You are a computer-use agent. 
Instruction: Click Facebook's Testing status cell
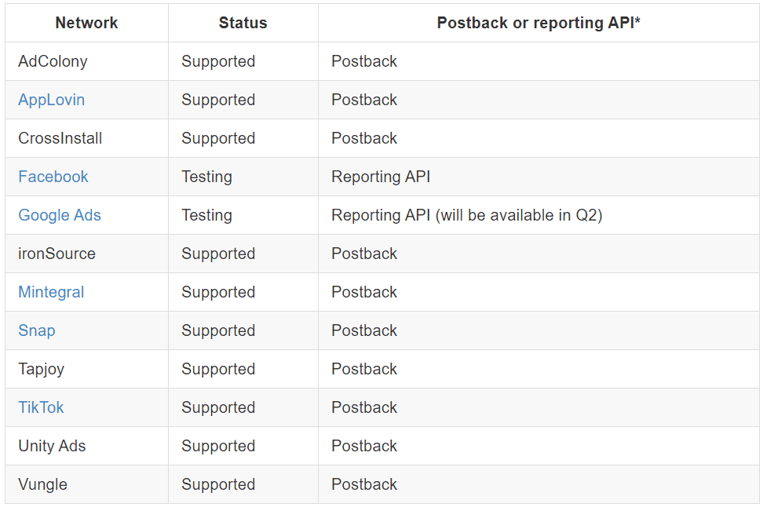243,177
